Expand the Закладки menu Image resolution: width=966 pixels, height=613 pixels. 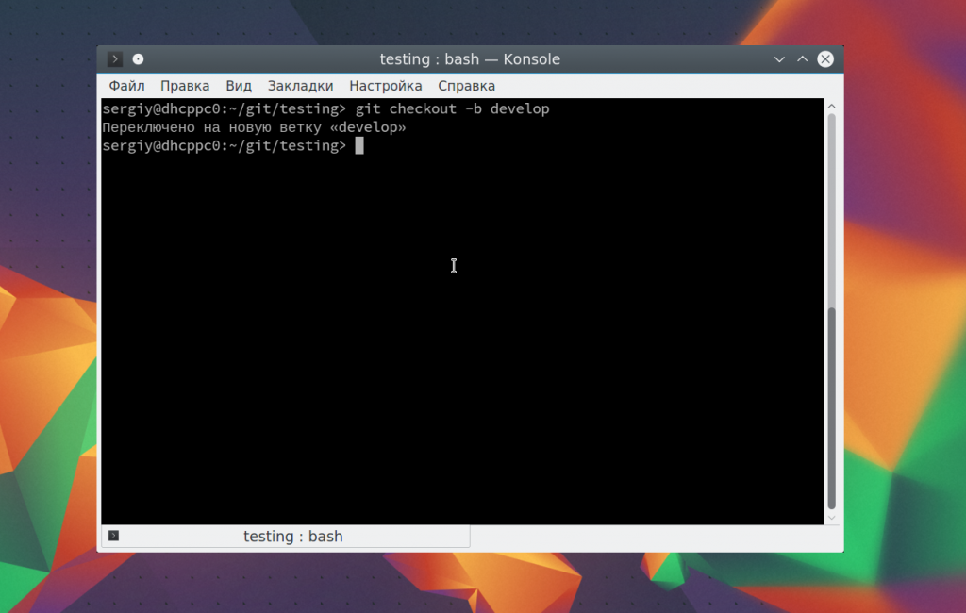pos(300,86)
